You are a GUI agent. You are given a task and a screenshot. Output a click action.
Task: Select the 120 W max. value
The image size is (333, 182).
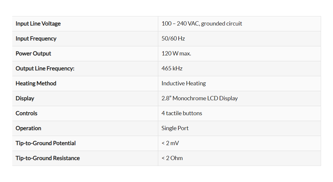pyautogui.click(x=176, y=54)
